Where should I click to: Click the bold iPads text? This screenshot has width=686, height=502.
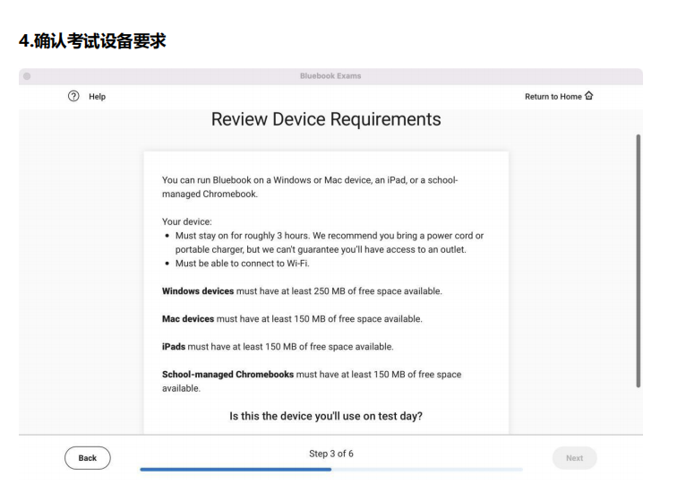[174, 346]
